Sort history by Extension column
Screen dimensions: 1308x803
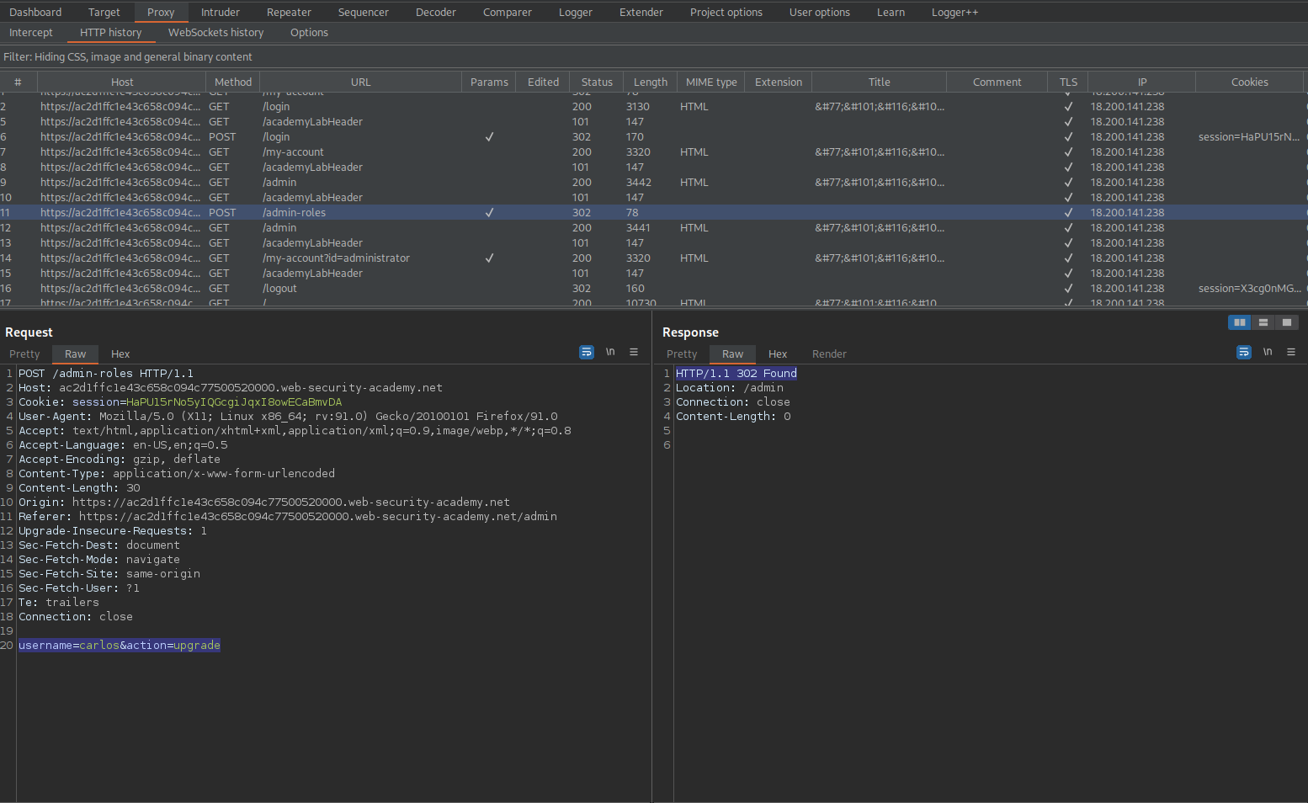click(779, 82)
